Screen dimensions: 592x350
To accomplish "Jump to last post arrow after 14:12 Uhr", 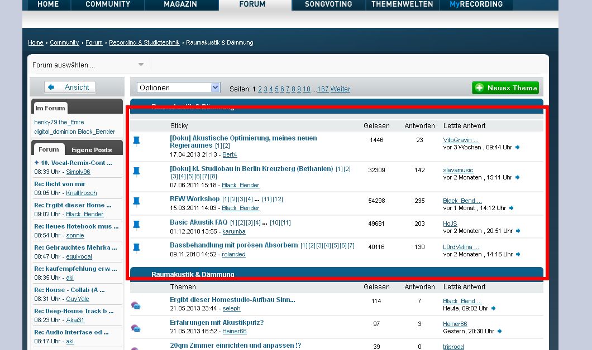I will 511,208.
